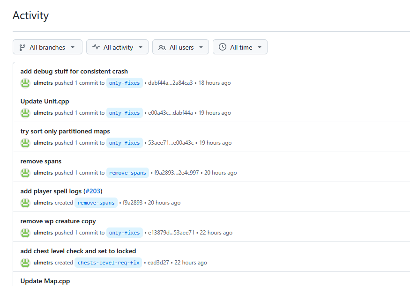This screenshot has height=286, width=410.
Task: Click remove-spans branch label in 'remove spans' row
Action: click(x=127, y=173)
